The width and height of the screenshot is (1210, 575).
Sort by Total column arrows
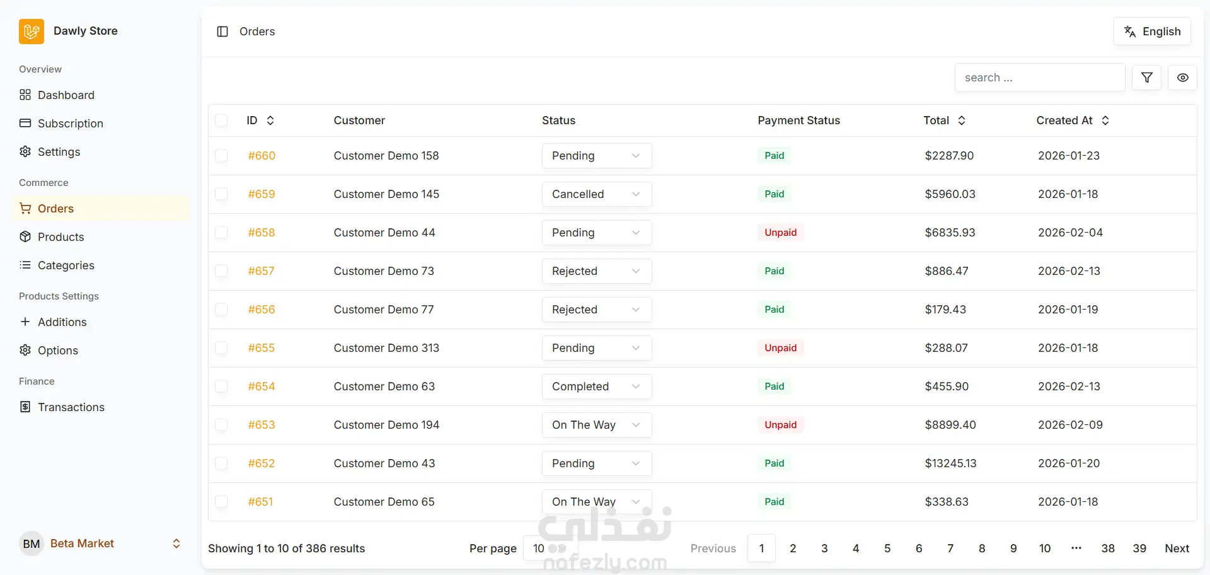click(962, 120)
